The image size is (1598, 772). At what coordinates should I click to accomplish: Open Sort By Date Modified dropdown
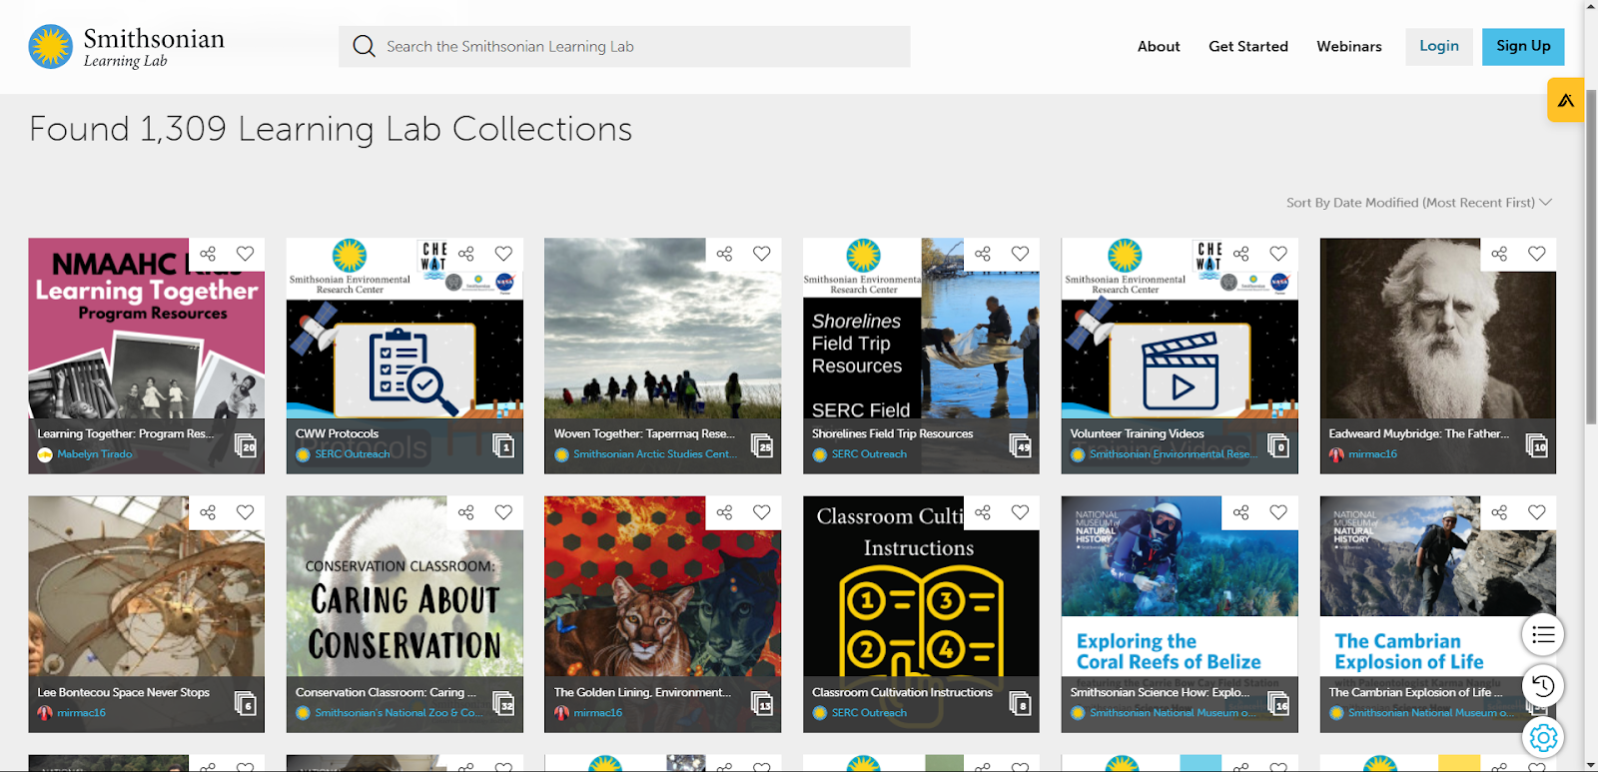pos(1418,203)
